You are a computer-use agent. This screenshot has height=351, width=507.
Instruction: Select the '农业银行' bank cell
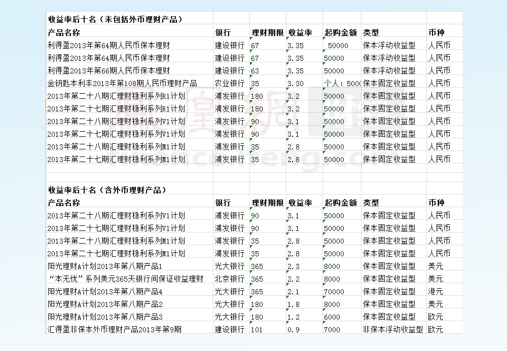pos(230,83)
